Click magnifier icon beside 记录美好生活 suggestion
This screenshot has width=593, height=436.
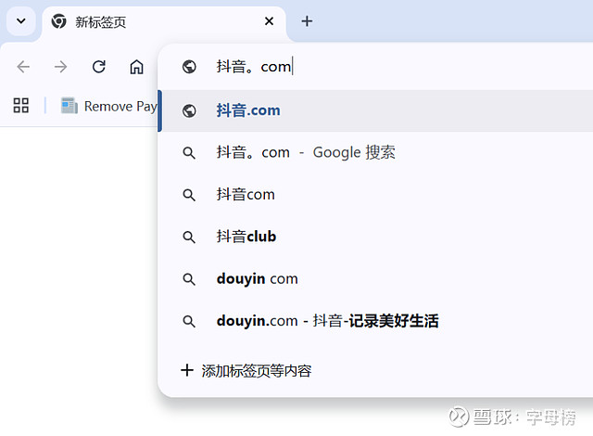[x=189, y=322]
